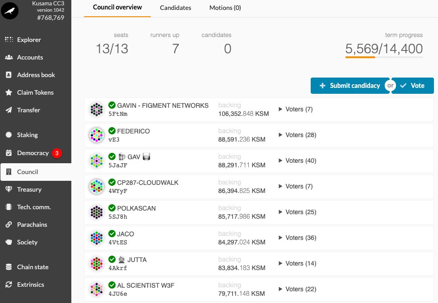Expand Voters (36) for JACO
The width and height of the screenshot is (438, 303).
[x=297, y=238]
